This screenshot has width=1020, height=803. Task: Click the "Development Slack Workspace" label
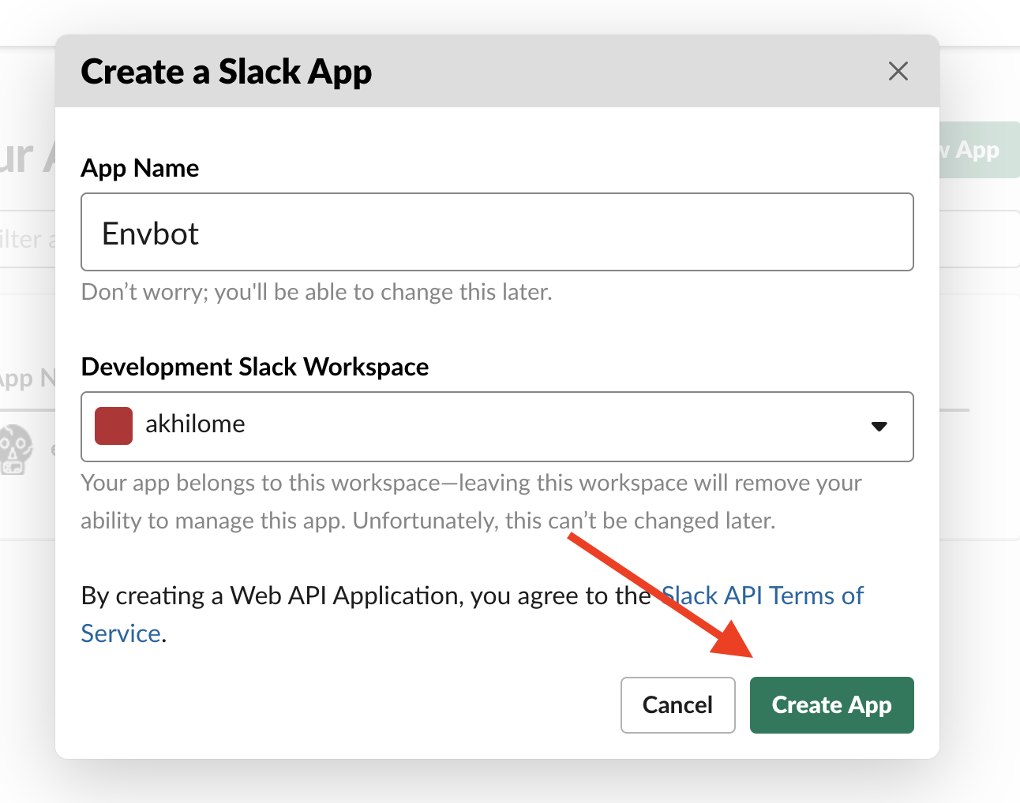[x=255, y=367]
